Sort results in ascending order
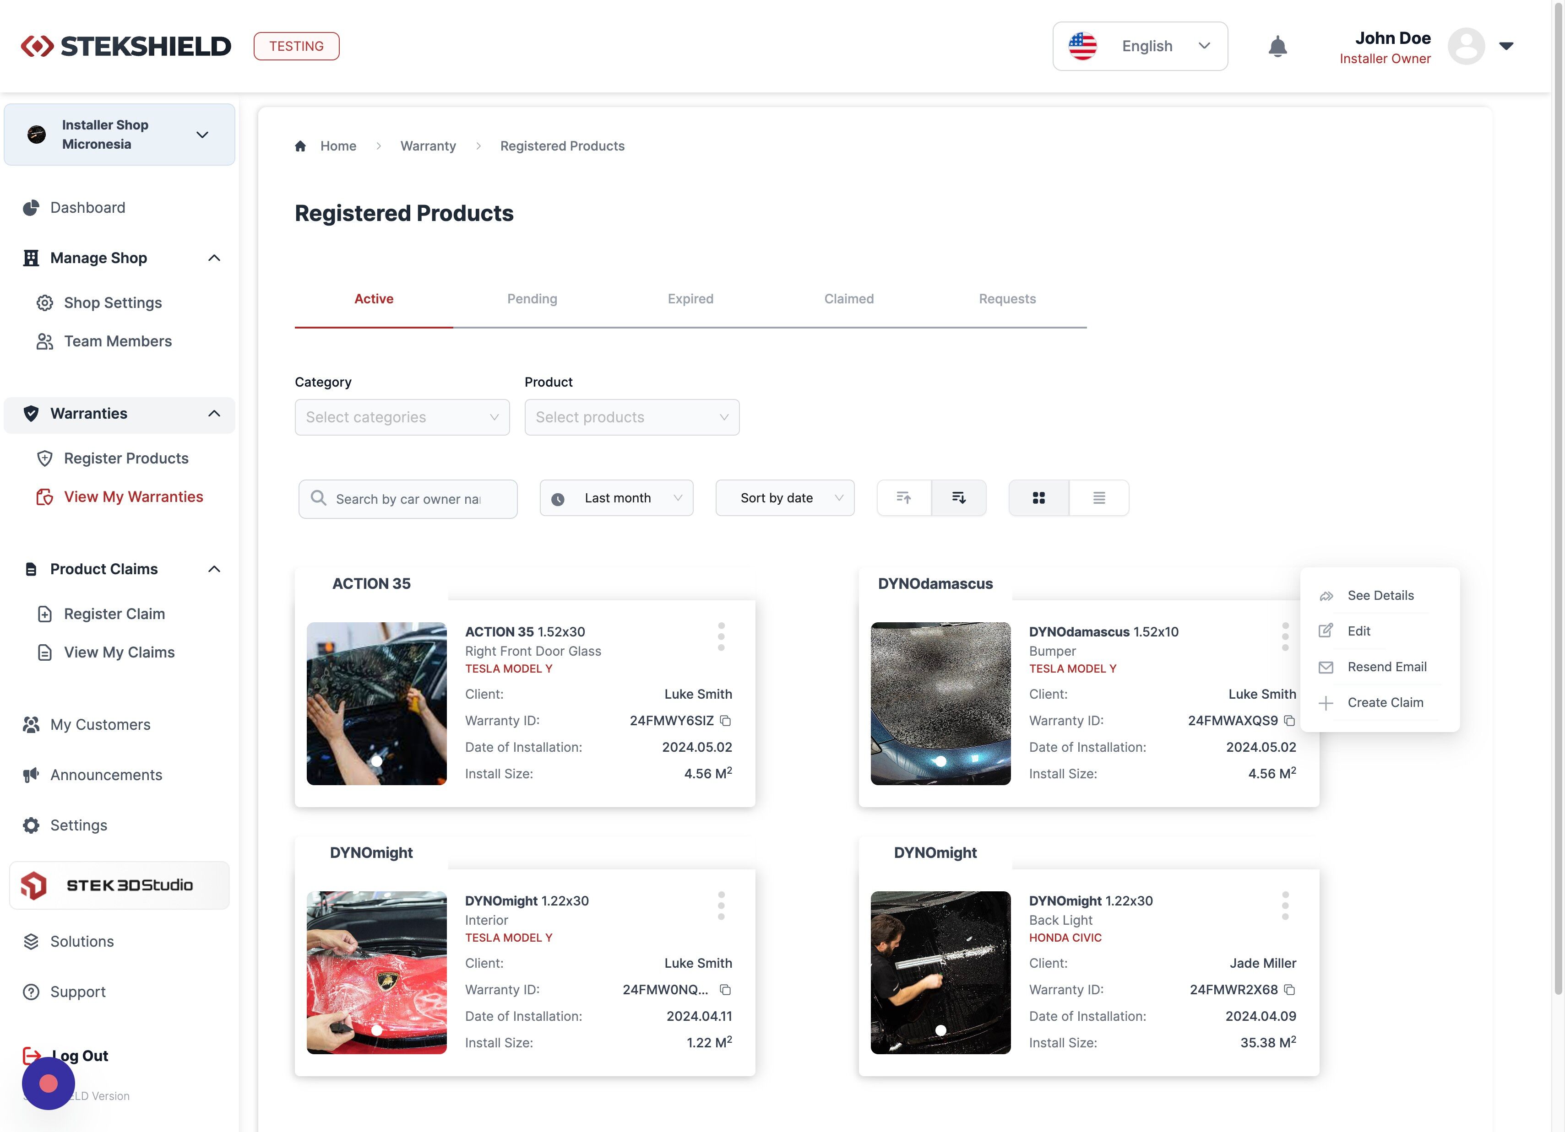This screenshot has width=1565, height=1132. click(904, 498)
